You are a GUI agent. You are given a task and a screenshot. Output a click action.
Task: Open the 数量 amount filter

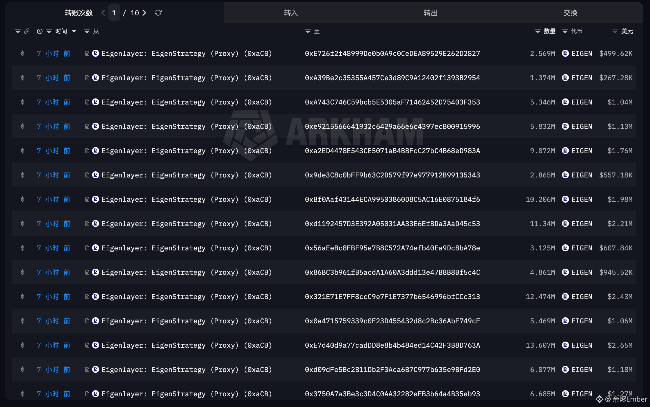pyautogui.click(x=538, y=31)
